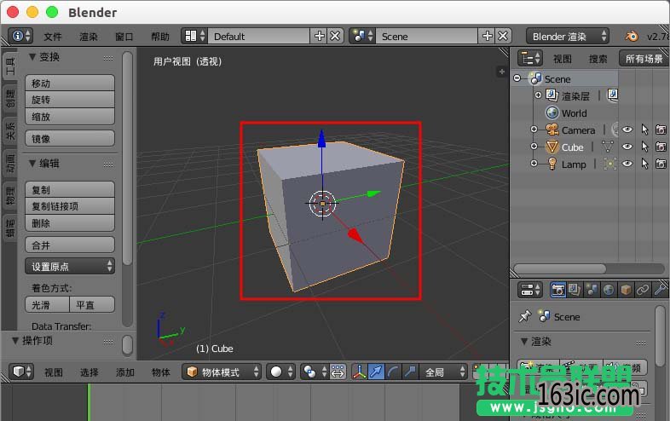Toggle Cube selectability cursor icon
The width and height of the screenshot is (670, 421).
644,147
